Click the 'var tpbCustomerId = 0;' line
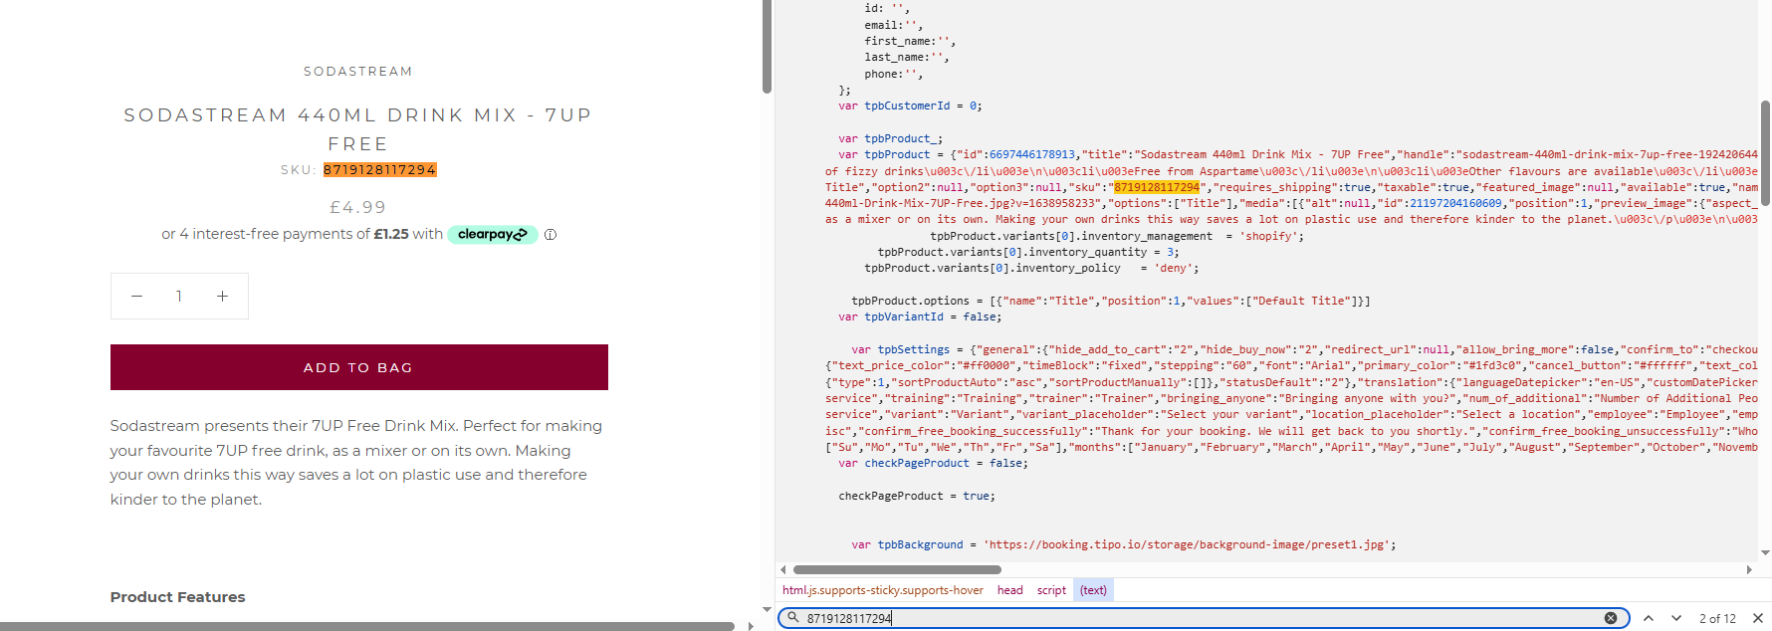The height and width of the screenshot is (631, 1772). coord(910,105)
